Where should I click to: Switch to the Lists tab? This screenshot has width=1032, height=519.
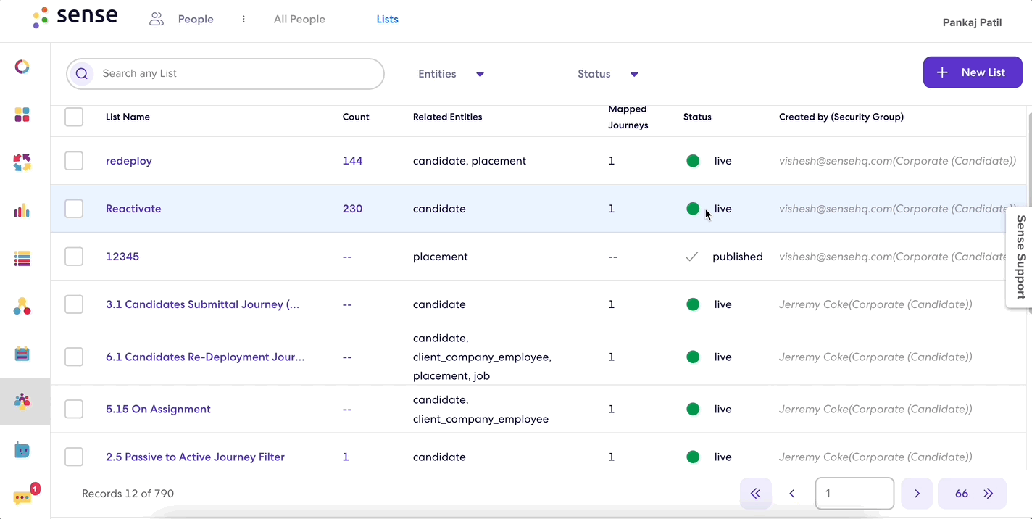pos(388,20)
